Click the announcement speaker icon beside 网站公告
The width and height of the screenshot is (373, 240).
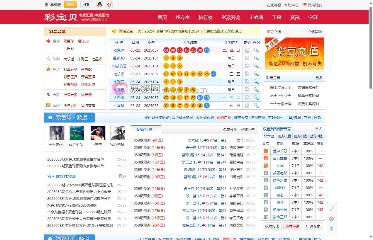[x=114, y=31]
